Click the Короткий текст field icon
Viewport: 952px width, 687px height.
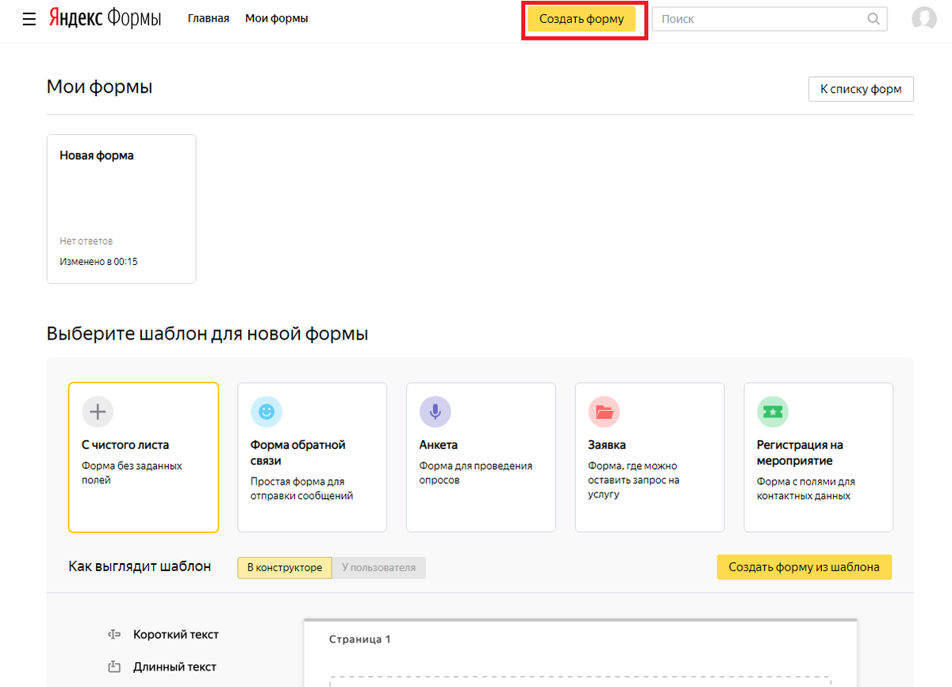(114, 635)
